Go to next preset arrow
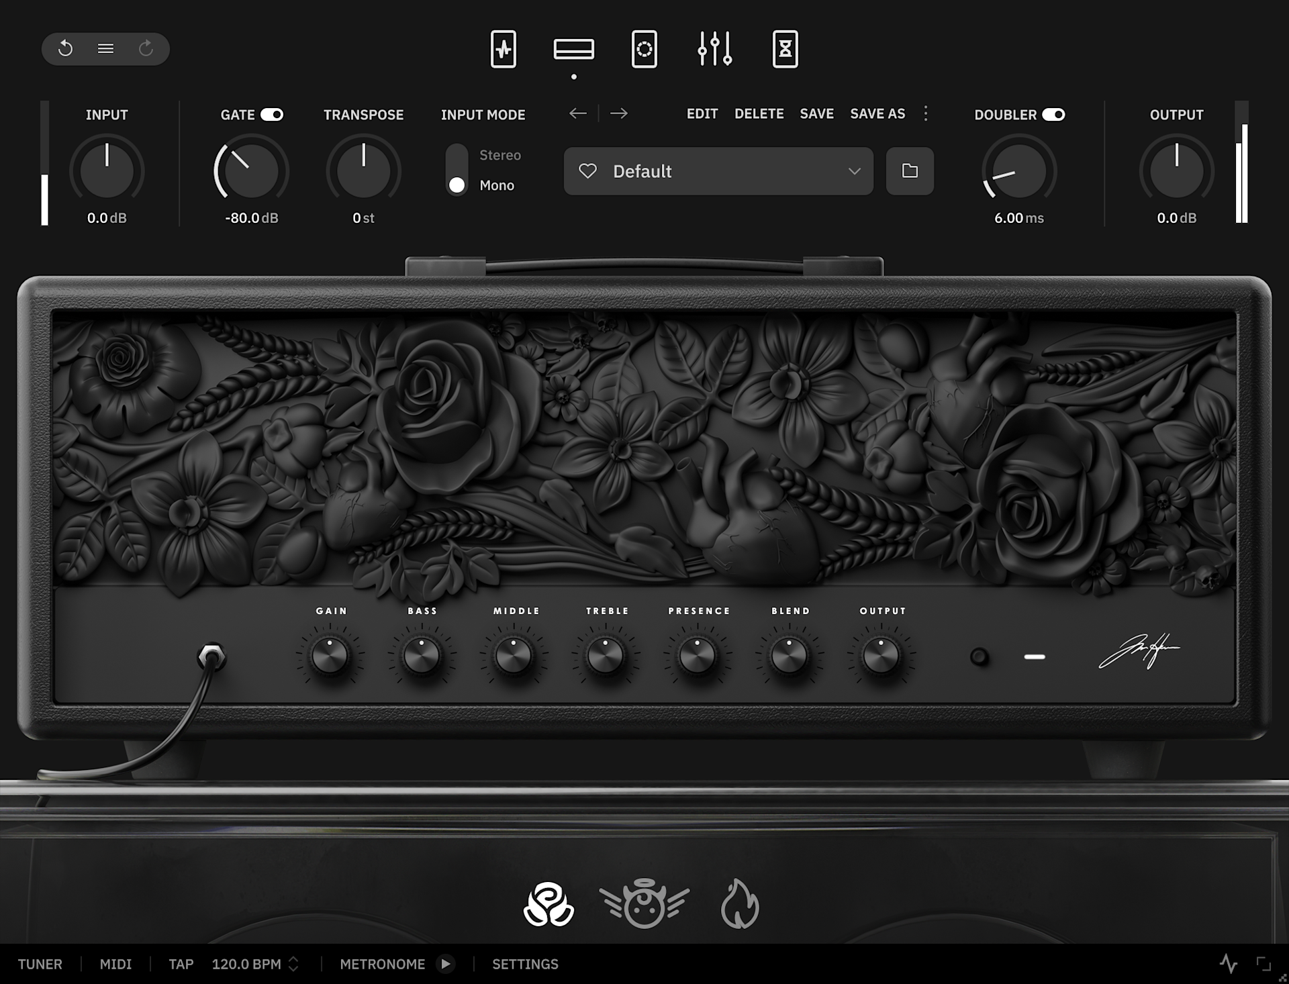 click(x=619, y=113)
